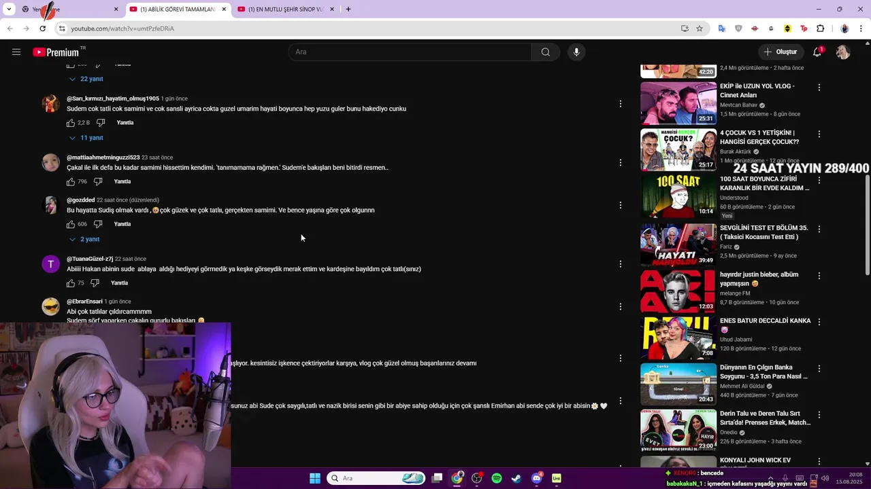871x489 pixels.
Task: Click the YouTube search Ara field
Action: (410, 52)
